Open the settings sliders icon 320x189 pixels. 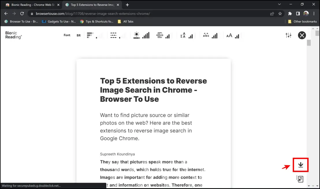[x=288, y=35]
